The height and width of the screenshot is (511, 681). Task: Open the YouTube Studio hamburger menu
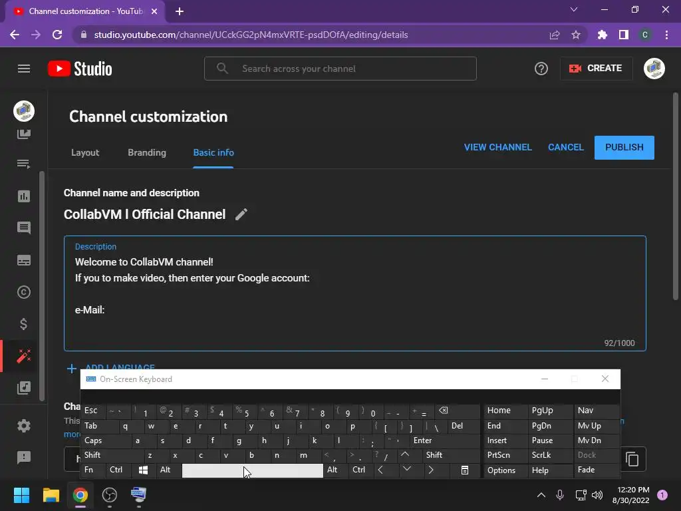[x=24, y=69]
